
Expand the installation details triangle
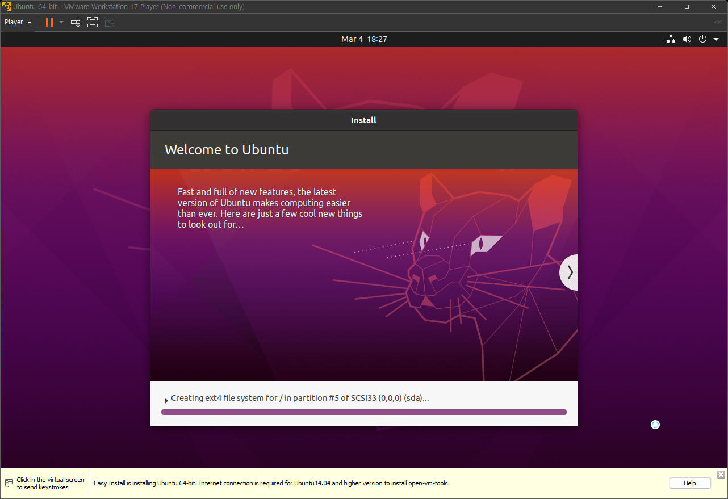[x=166, y=400]
